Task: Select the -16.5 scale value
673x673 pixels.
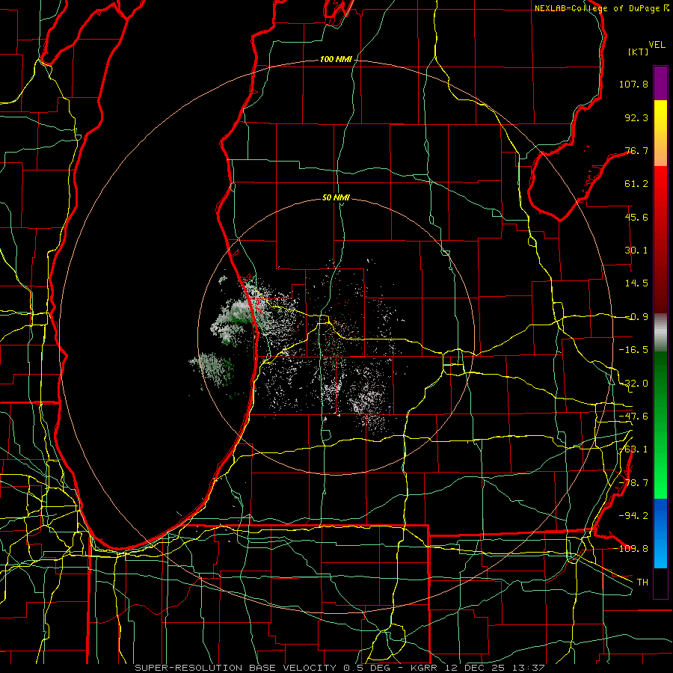Action: 633,350
